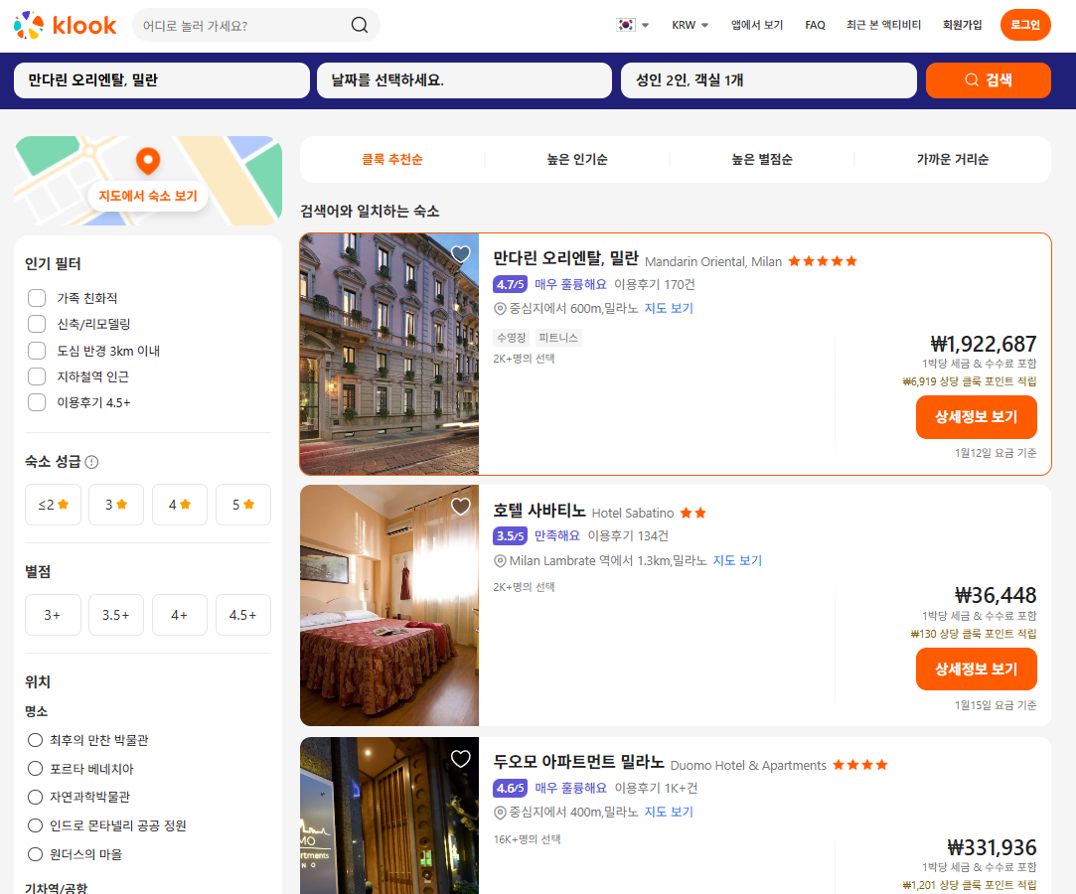Open 만다린 오리엔탈, 밀란 hotel title
Viewport: 1076px width, 894px height.
pos(566,258)
